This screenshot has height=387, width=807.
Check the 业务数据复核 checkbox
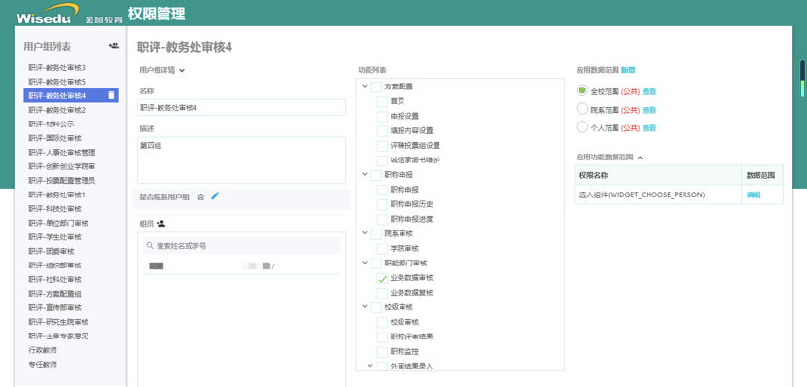point(382,293)
